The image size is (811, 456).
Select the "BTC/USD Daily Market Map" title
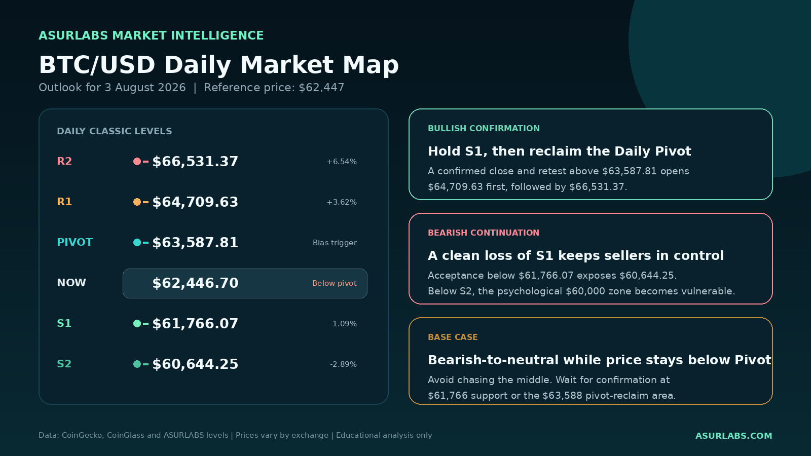219,65
